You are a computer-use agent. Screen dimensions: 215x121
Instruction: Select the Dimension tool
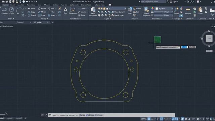(73, 11)
